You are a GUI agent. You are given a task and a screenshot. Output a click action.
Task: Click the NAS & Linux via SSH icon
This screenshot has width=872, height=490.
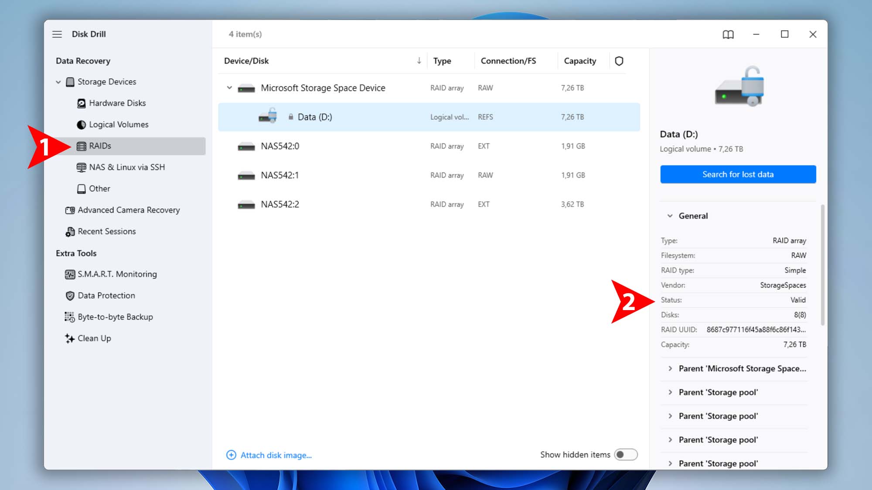81,167
